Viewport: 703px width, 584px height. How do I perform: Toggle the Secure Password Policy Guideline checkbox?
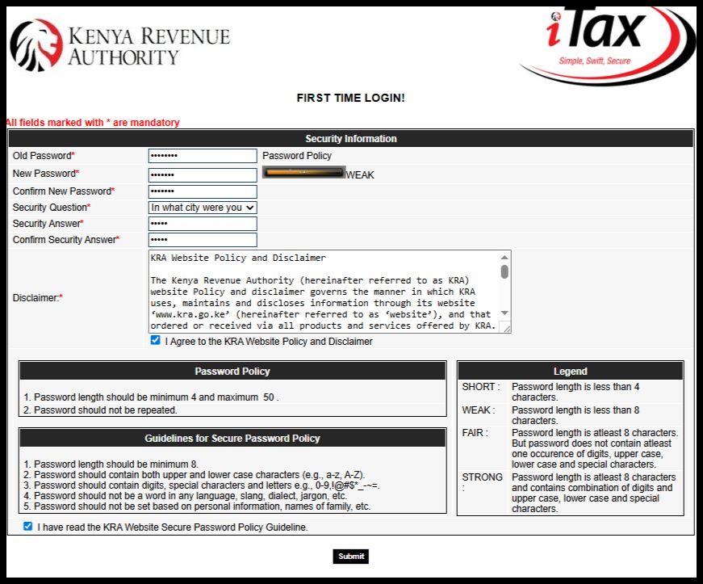click(27, 527)
